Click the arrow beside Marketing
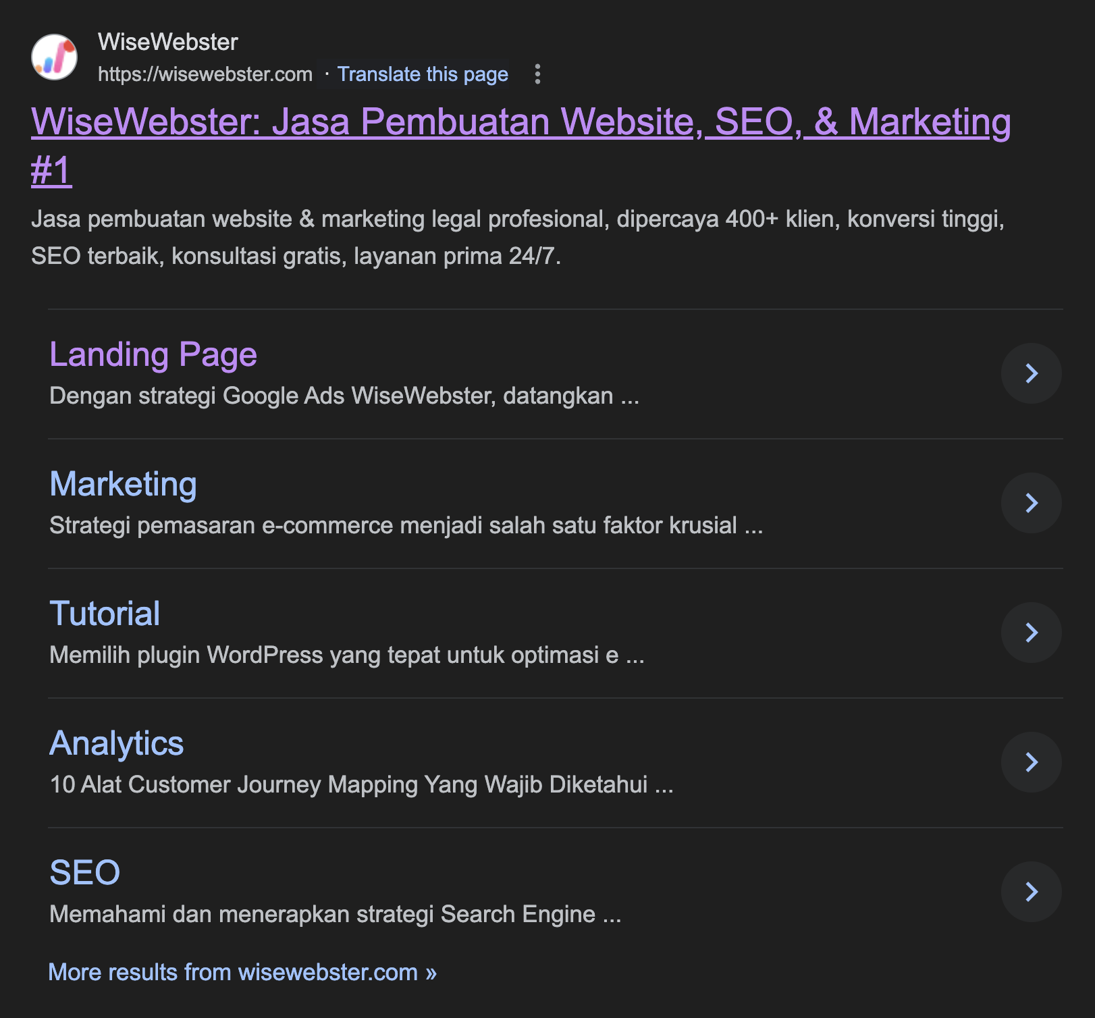This screenshot has width=1095, height=1018. point(1031,503)
